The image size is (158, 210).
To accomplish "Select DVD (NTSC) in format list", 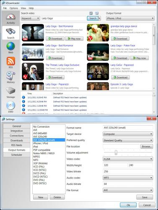I will [x=49, y=183].
